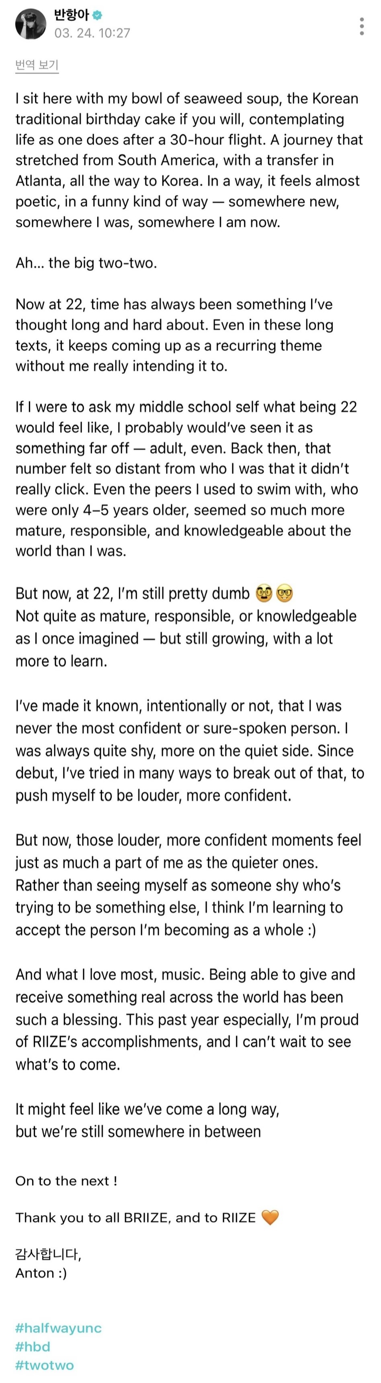The image size is (381, 1383).
Task: Click the line "but we're still somewhere in between"
Action: pos(138,1131)
